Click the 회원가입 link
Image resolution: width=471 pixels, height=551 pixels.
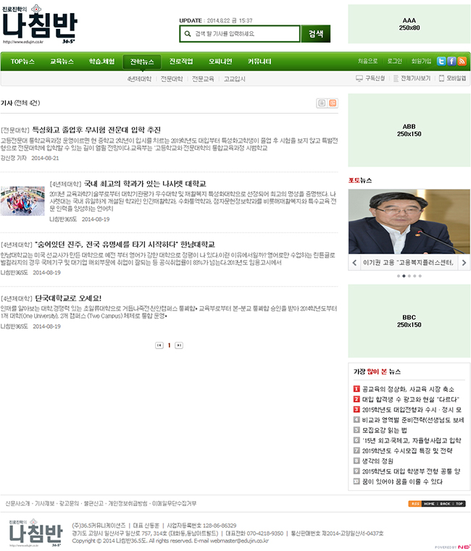(x=421, y=61)
